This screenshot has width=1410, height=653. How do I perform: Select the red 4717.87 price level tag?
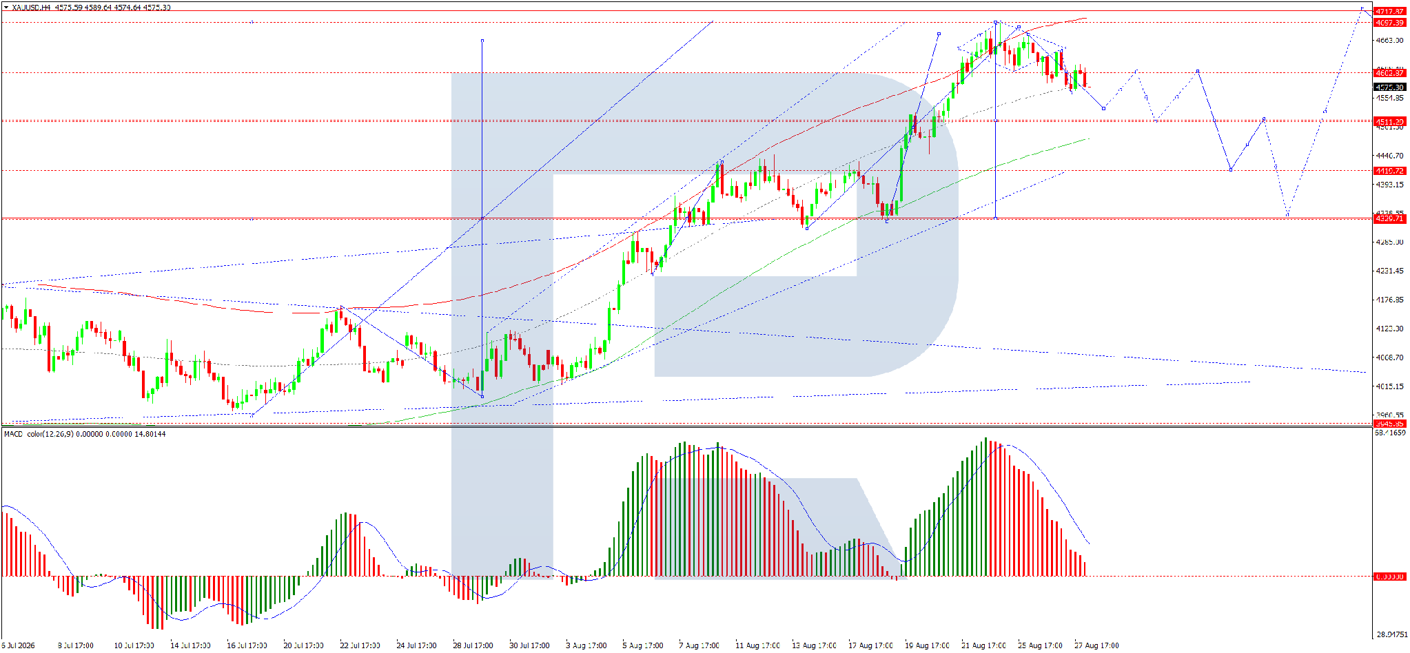tap(1389, 12)
